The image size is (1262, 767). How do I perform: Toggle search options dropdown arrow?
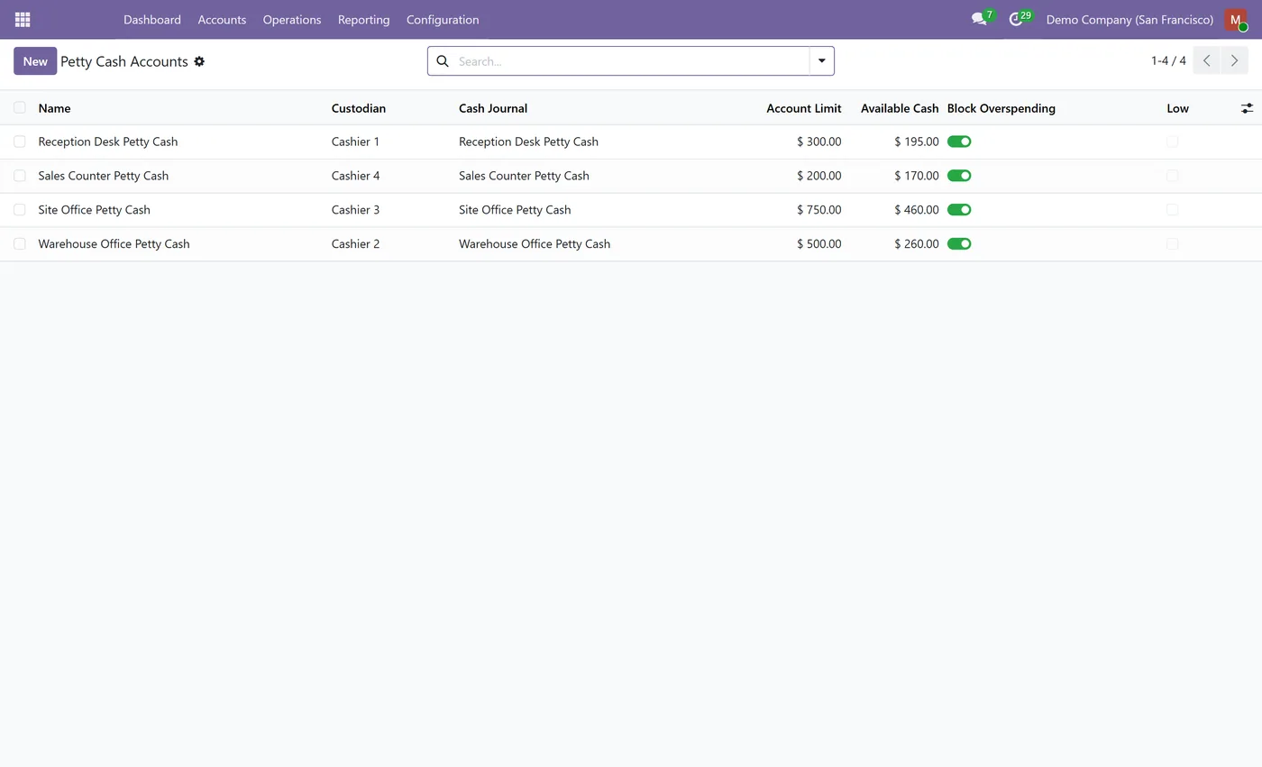click(x=822, y=61)
